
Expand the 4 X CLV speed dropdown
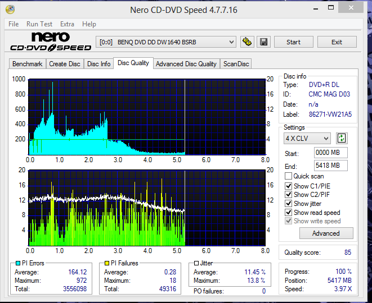pyautogui.click(x=307, y=138)
